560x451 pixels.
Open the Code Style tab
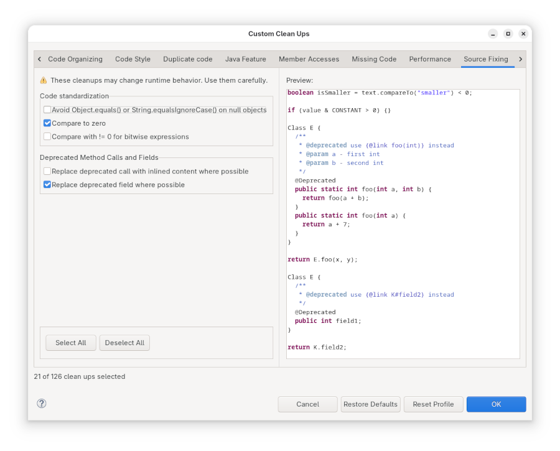133,59
